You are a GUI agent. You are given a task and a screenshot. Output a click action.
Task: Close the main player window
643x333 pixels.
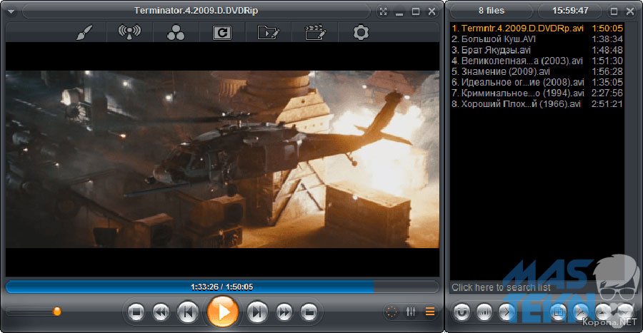coord(432,11)
